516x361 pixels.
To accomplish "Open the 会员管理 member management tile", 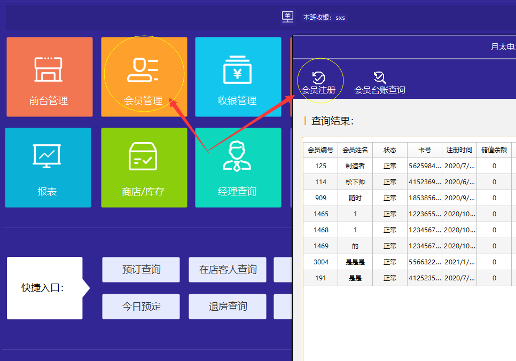I will pos(144,77).
